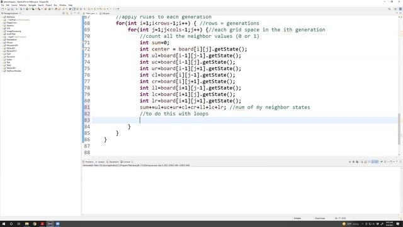Expand the Recursion project node
403x227 pixels.
tap(2, 57)
